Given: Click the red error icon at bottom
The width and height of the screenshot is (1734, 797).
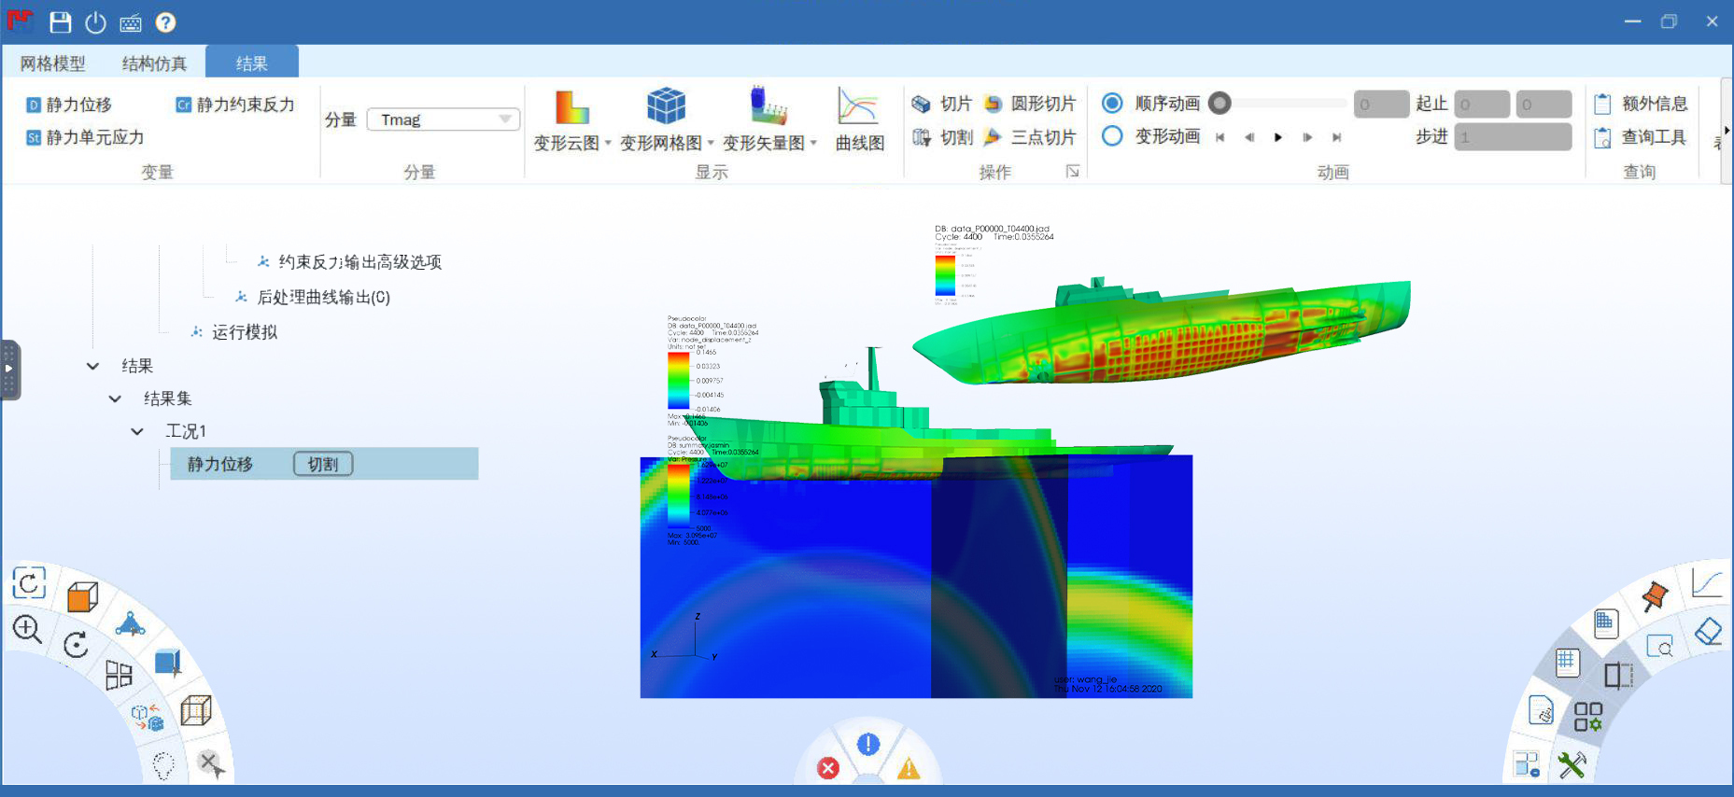Looking at the screenshot, I should click(x=827, y=768).
